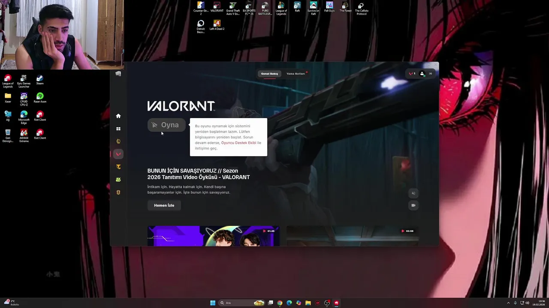This screenshot has height=308, width=549.
Task: Click the disabled Oyna play button
Action: point(166,125)
